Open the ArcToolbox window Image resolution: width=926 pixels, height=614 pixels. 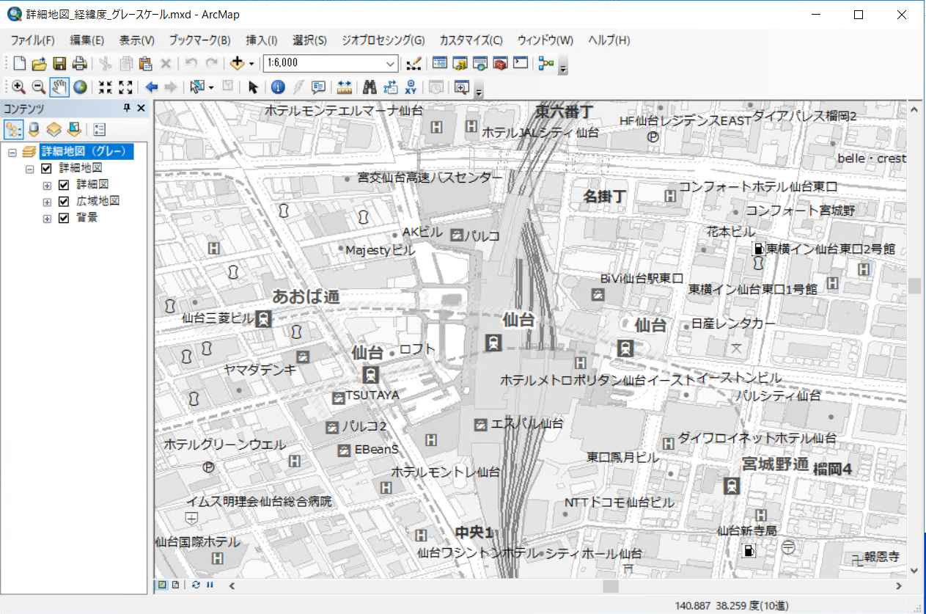pyautogui.click(x=501, y=63)
